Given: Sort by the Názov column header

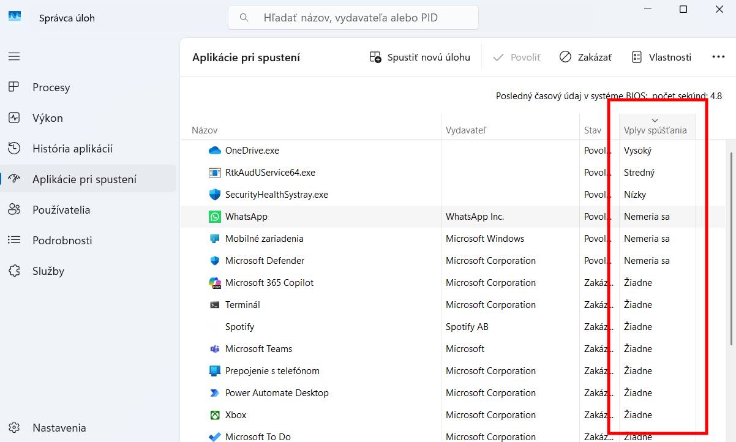Looking at the screenshot, I should tap(311, 127).
